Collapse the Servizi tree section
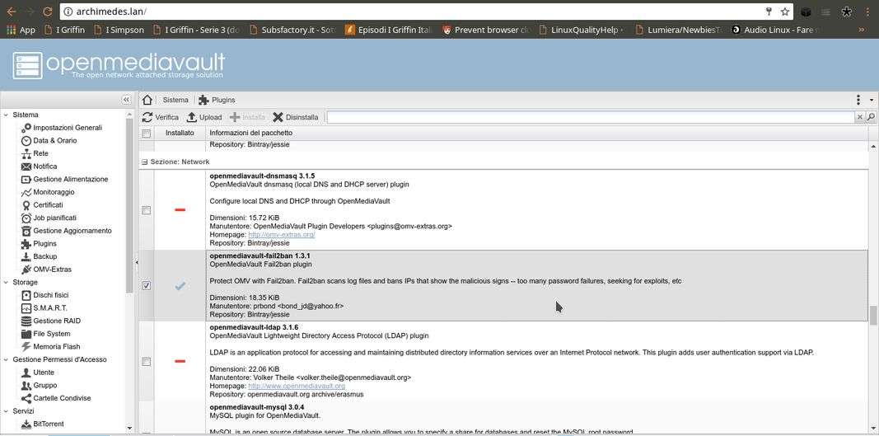Image resolution: width=879 pixels, height=436 pixels. [x=6, y=411]
